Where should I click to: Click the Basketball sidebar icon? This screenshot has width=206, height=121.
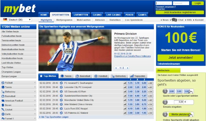tap(3, 96)
